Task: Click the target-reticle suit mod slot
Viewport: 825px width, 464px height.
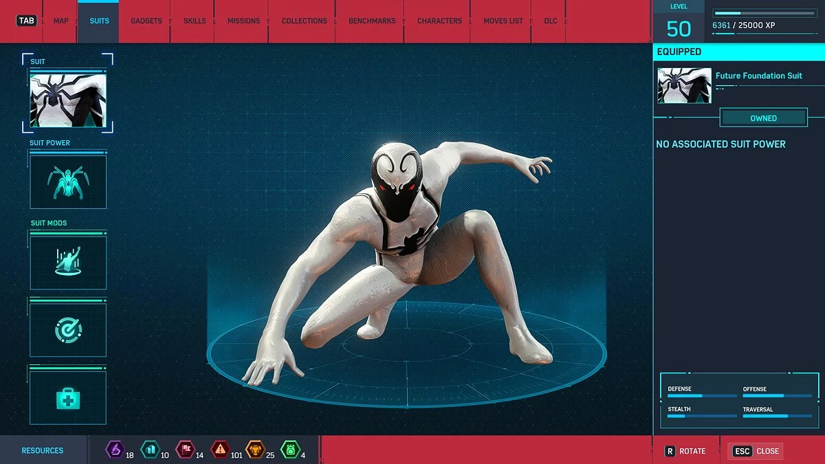Action: [x=68, y=329]
